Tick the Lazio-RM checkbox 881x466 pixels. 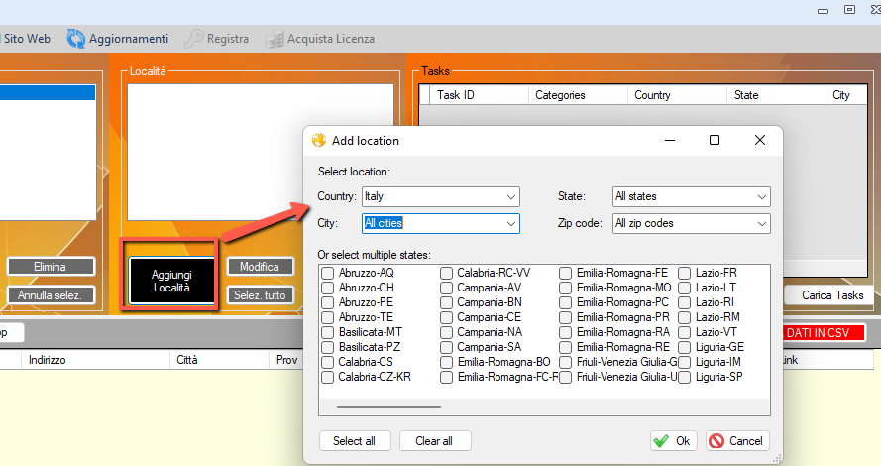coord(685,317)
